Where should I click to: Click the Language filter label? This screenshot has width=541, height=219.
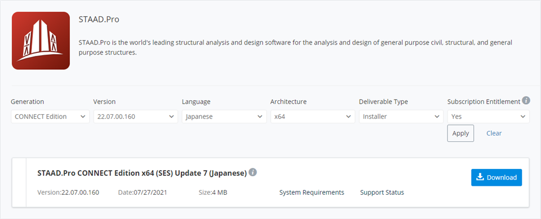pyautogui.click(x=196, y=102)
